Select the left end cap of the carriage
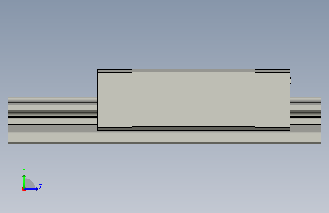The image size is (329, 213). [115, 100]
